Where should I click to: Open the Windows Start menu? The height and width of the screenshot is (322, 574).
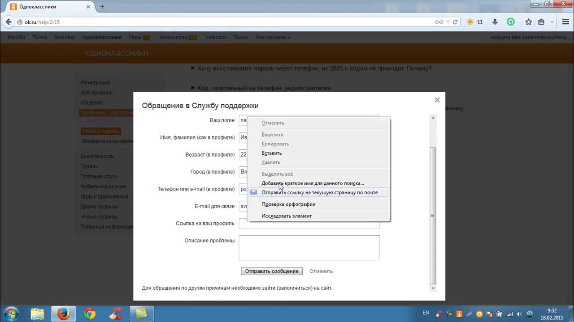11,313
